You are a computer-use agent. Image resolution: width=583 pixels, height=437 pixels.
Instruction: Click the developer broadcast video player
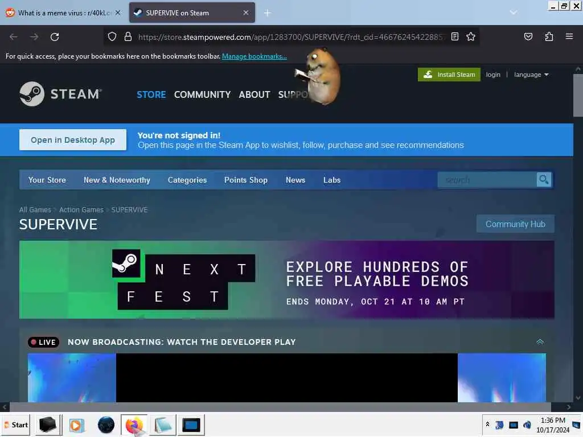pos(287,378)
